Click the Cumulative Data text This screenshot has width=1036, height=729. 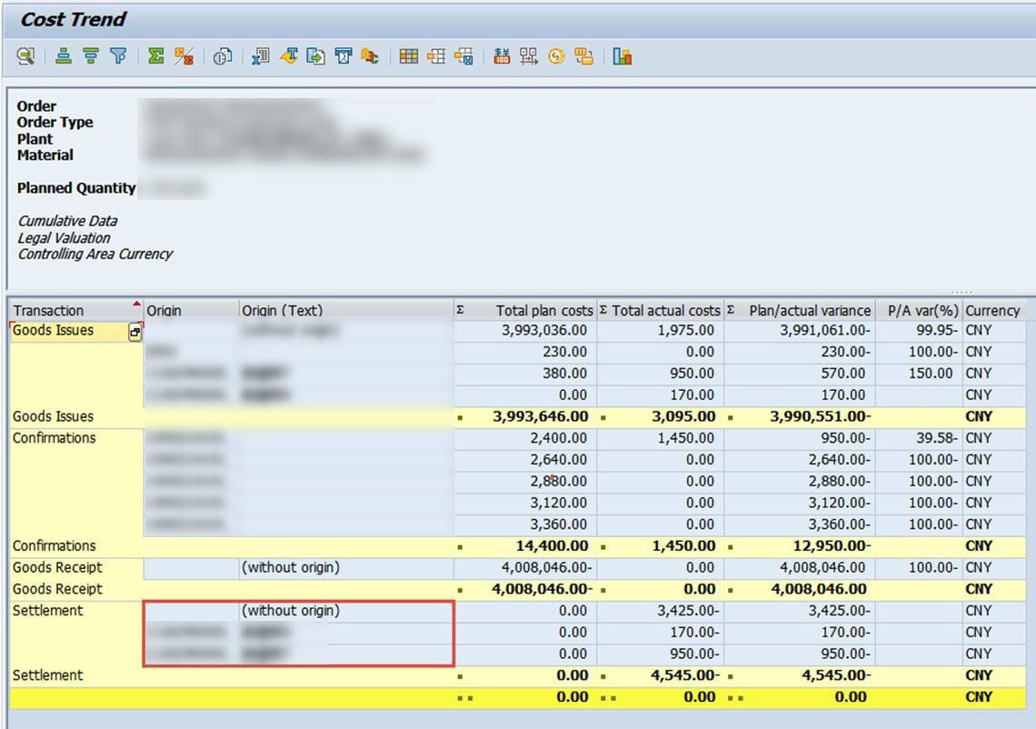point(67,222)
